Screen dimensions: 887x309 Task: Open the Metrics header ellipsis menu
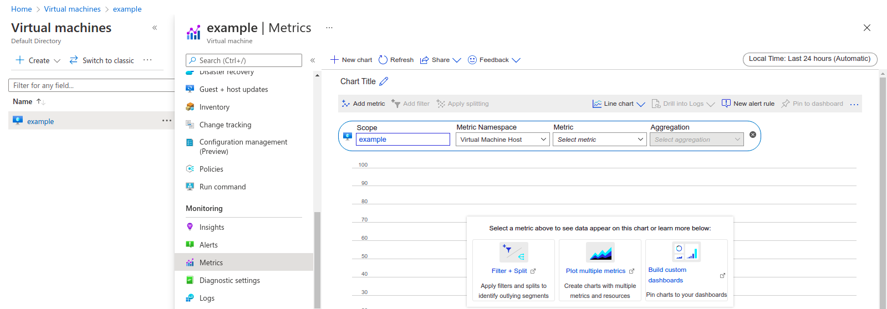coord(329,28)
